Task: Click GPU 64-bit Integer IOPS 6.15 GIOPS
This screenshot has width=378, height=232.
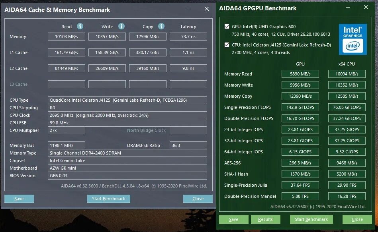Action: (300, 152)
